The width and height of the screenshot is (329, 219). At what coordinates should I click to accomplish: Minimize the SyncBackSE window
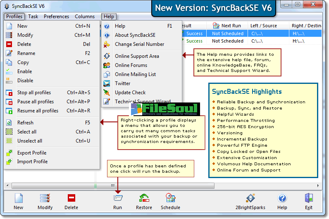pos(286,4)
